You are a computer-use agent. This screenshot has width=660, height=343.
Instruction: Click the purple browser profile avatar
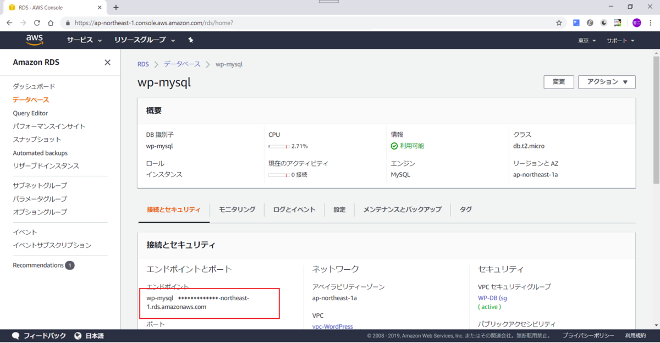point(636,23)
